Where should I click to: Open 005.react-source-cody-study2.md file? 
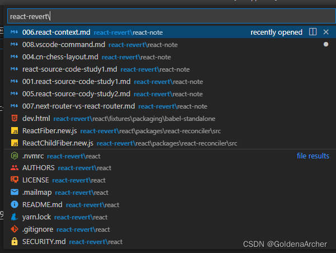point(76,94)
